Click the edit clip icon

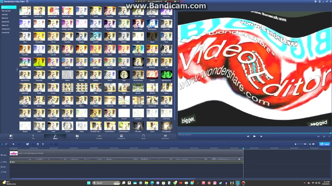27,144
